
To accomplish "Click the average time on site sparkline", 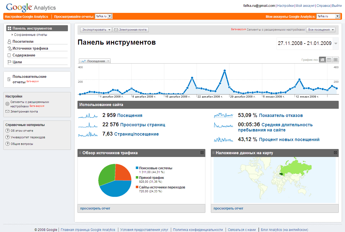I will click(x=223, y=125).
